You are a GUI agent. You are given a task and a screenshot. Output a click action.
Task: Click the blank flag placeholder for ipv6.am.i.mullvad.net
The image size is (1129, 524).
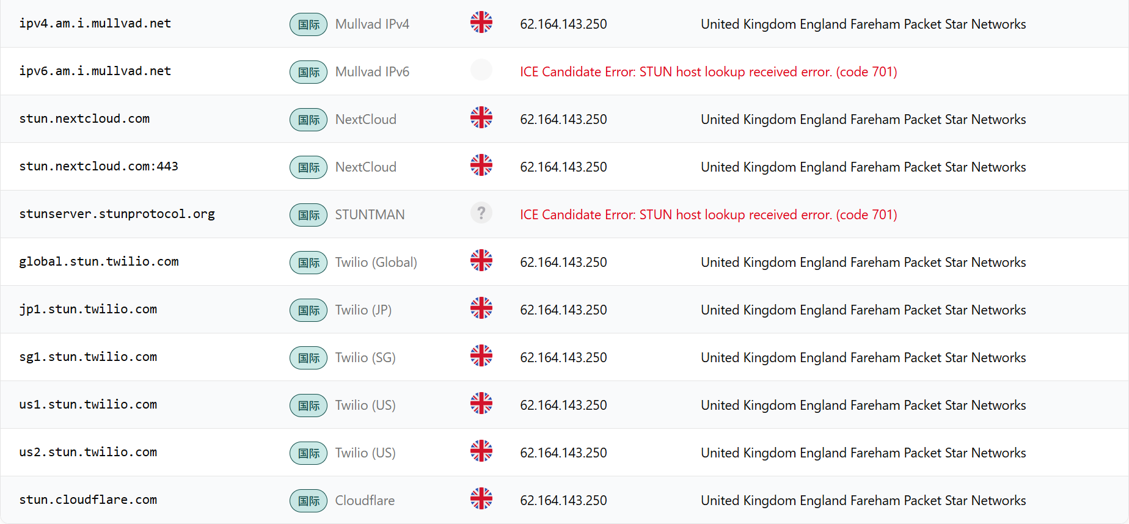click(x=481, y=70)
